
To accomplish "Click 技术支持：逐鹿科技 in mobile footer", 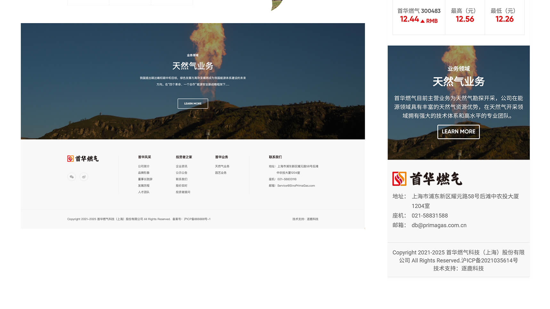I will (x=458, y=268).
